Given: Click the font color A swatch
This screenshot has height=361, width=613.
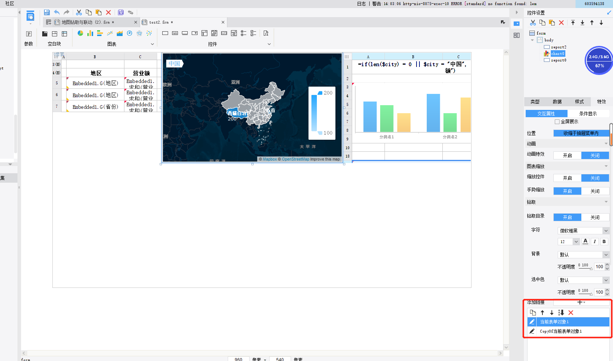Looking at the screenshot, I should coord(585,241).
